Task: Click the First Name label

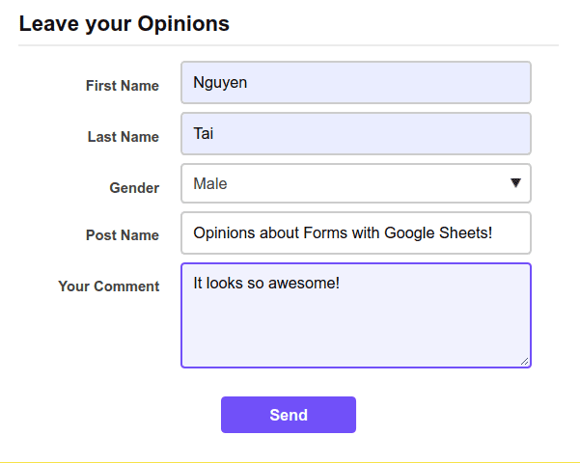Action: 123,86
